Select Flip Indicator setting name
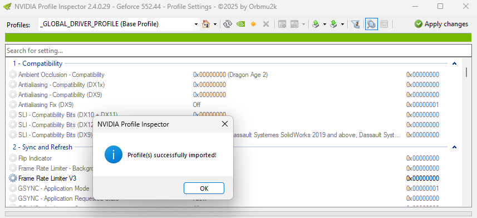This screenshot has height=218, width=477. (35, 158)
